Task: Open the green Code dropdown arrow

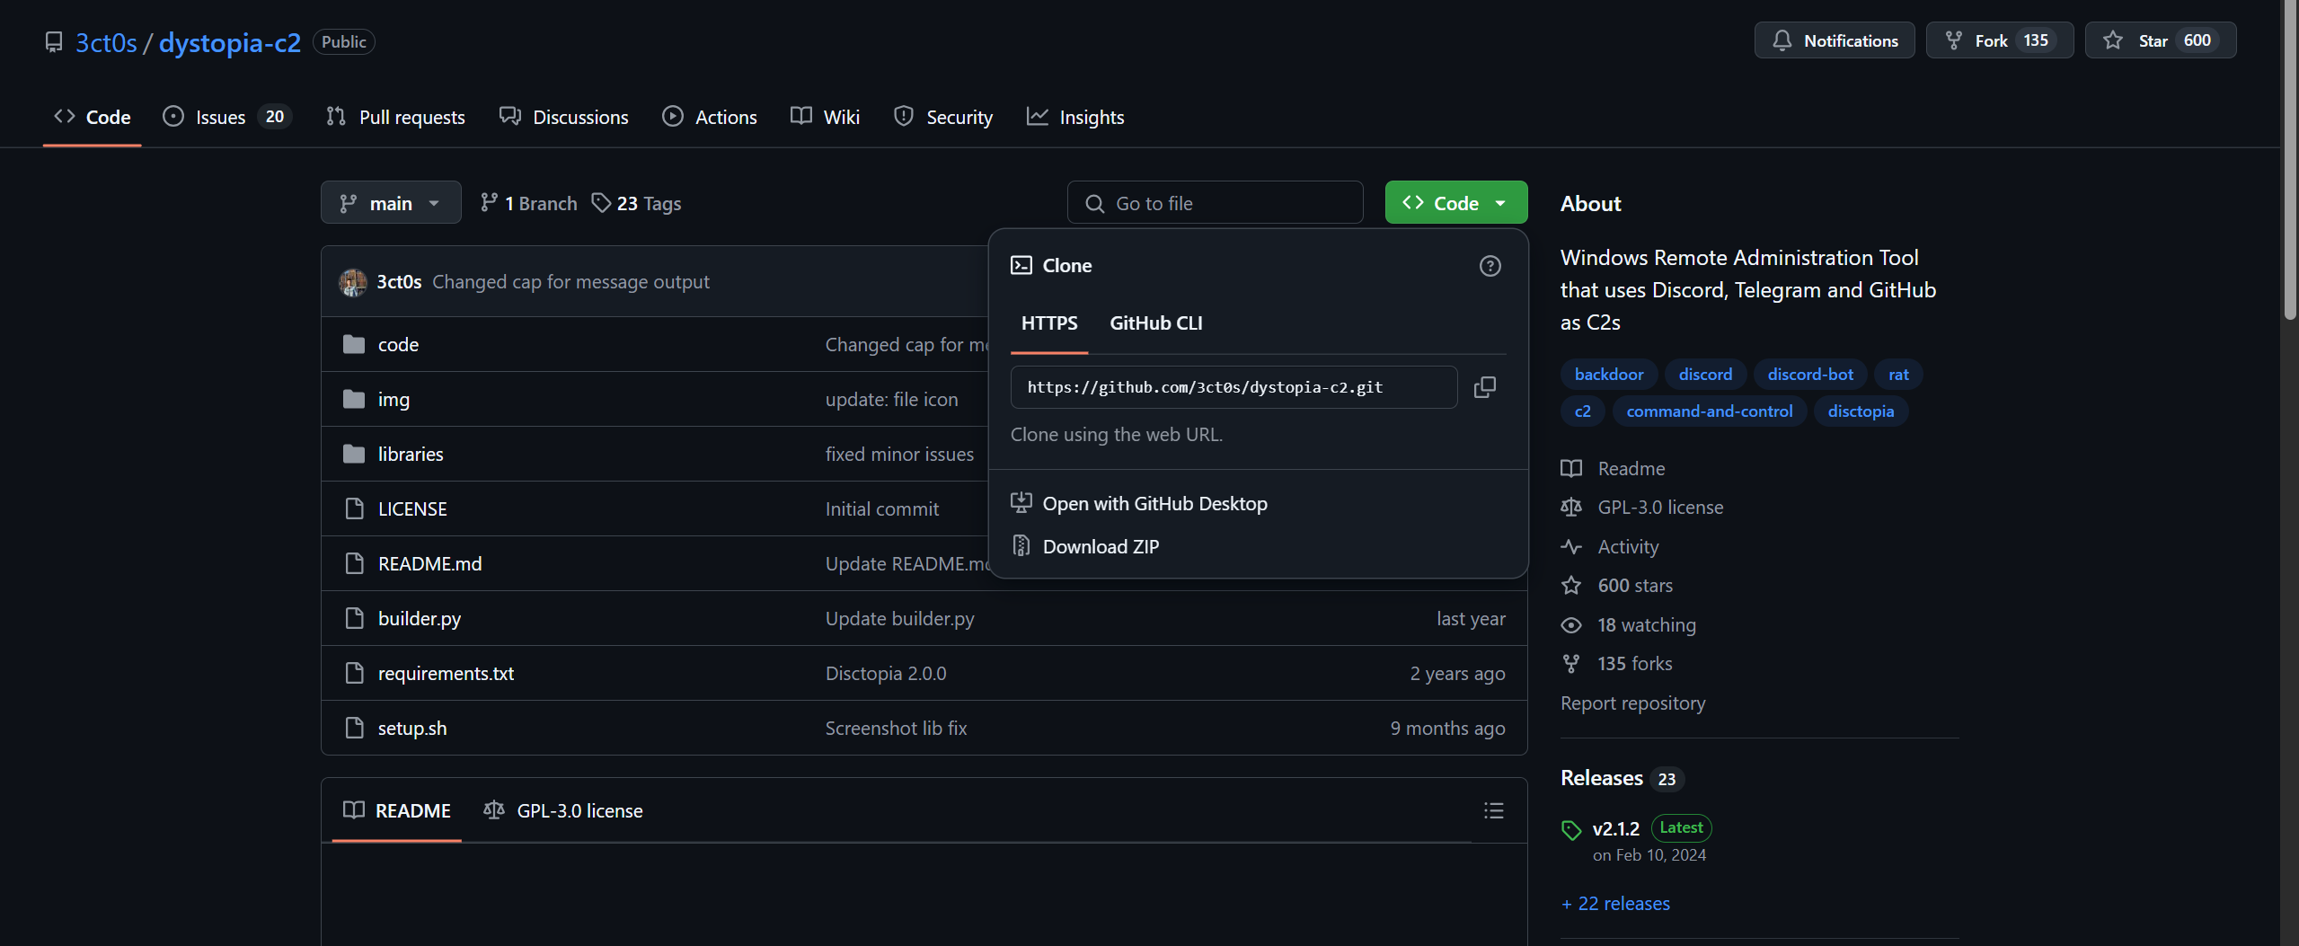Action: tap(1499, 202)
